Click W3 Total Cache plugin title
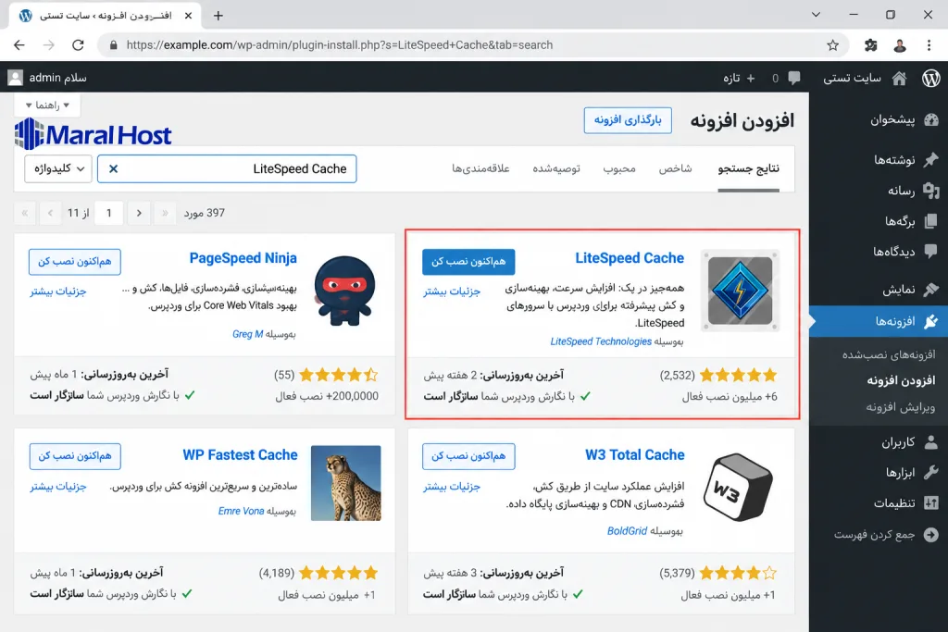Screen dimensions: 948x632 (x=635, y=455)
